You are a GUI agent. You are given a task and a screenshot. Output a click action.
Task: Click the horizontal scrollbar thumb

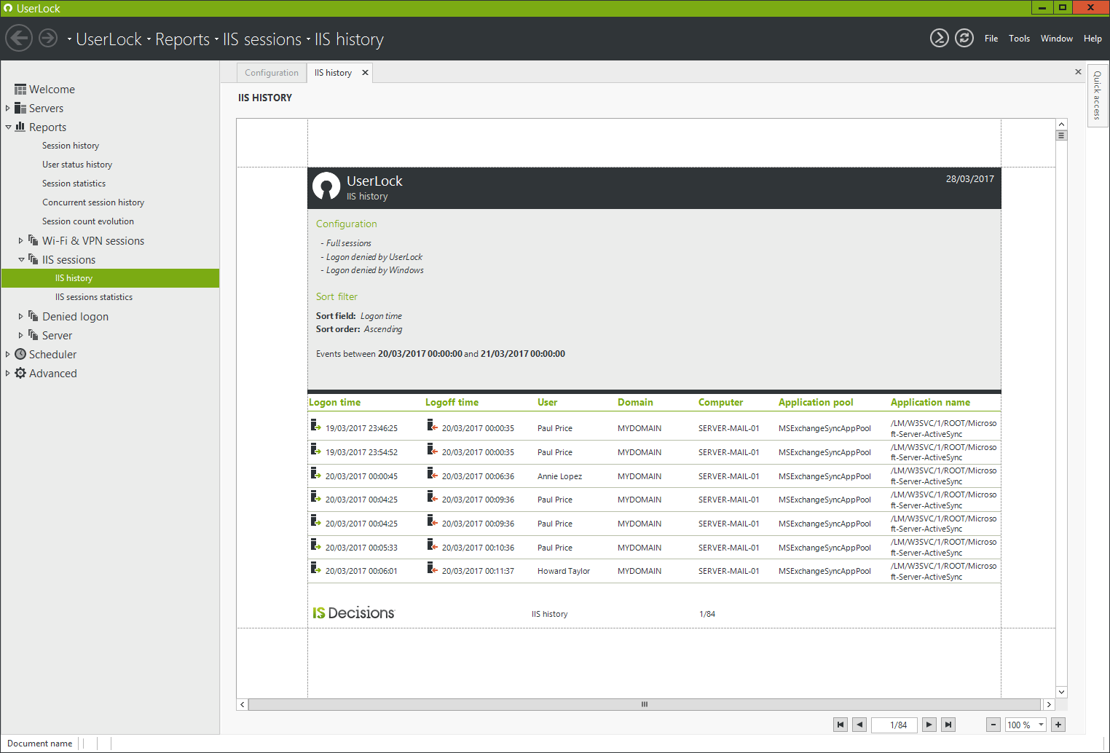click(x=645, y=704)
